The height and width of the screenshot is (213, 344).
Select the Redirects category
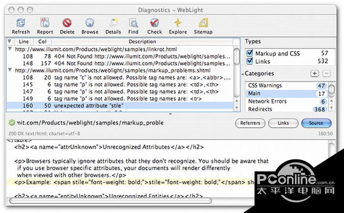click(287, 109)
